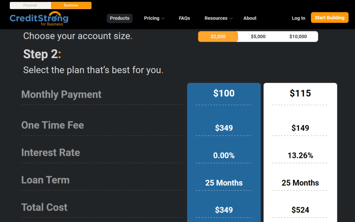Viewport: 355px width, 222px height.
Task: Click the Pricing chevron arrow
Action: point(163,18)
